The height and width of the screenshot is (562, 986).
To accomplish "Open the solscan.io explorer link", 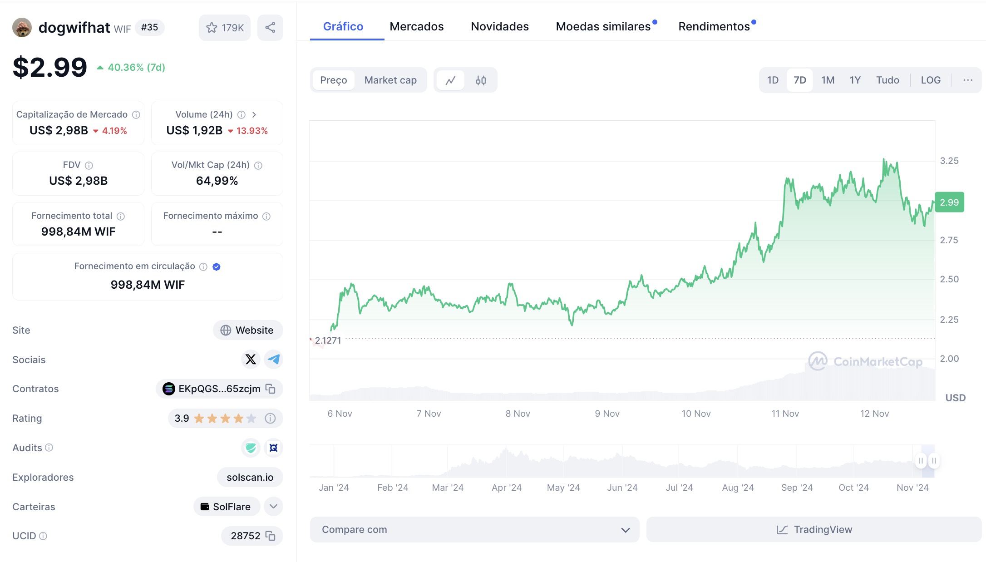I will [x=250, y=477].
